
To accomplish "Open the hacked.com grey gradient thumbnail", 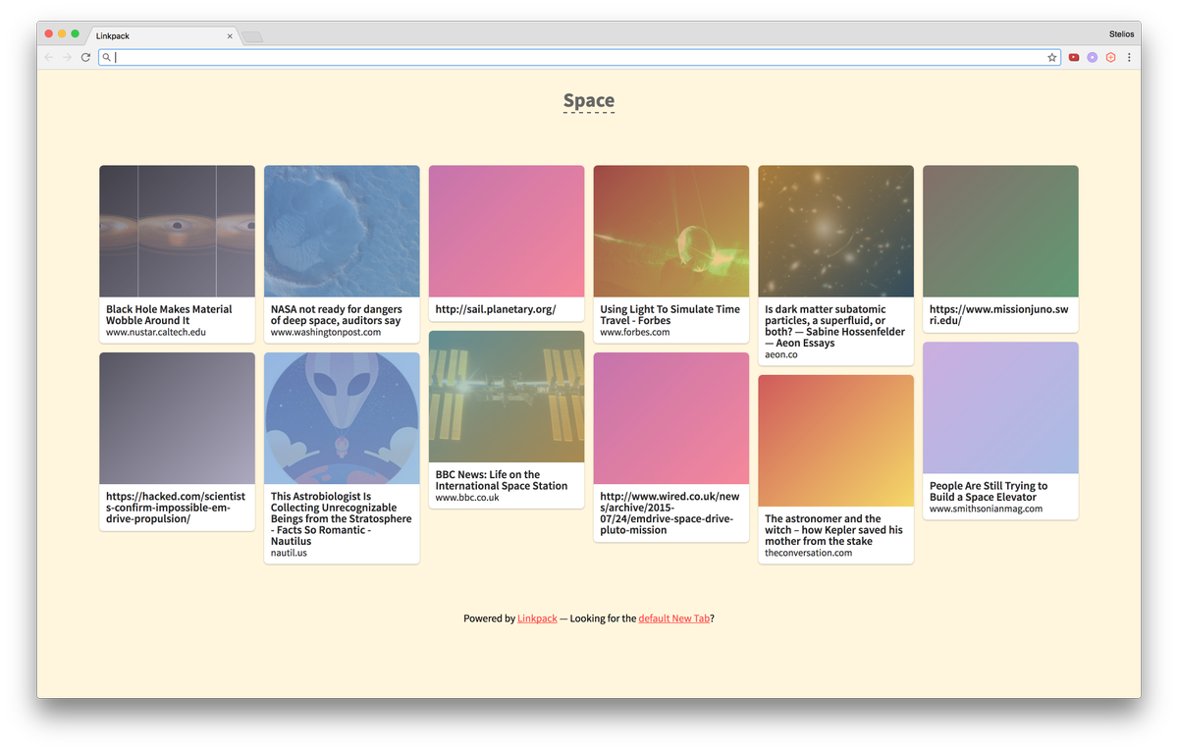I will [177, 418].
